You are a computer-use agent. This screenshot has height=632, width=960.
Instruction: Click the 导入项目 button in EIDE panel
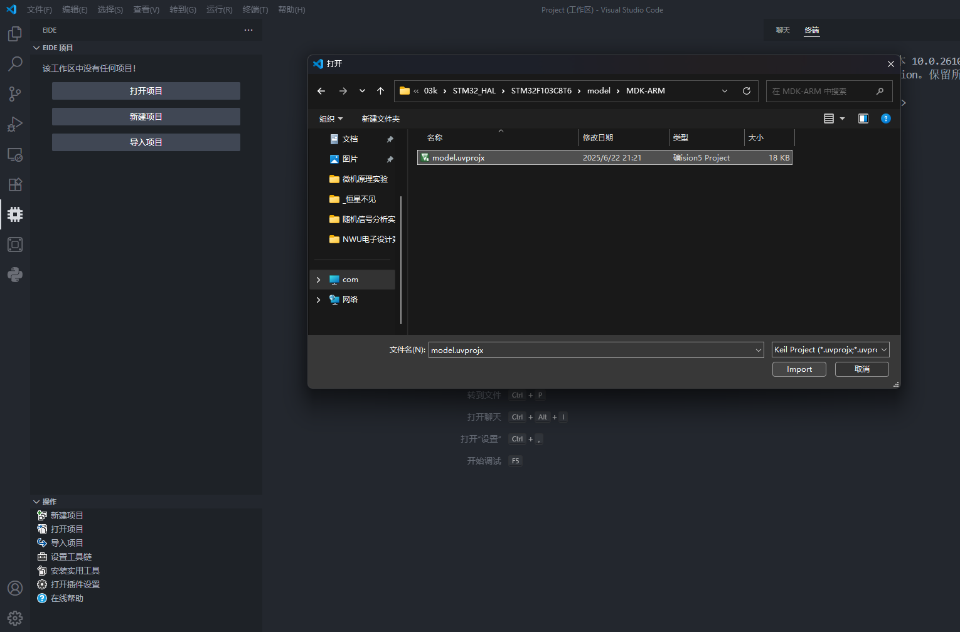tap(146, 142)
